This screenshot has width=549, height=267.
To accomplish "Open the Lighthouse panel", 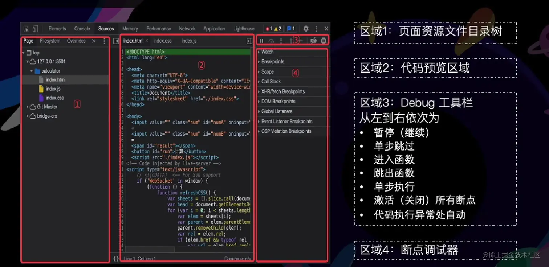I will pyautogui.click(x=244, y=29).
